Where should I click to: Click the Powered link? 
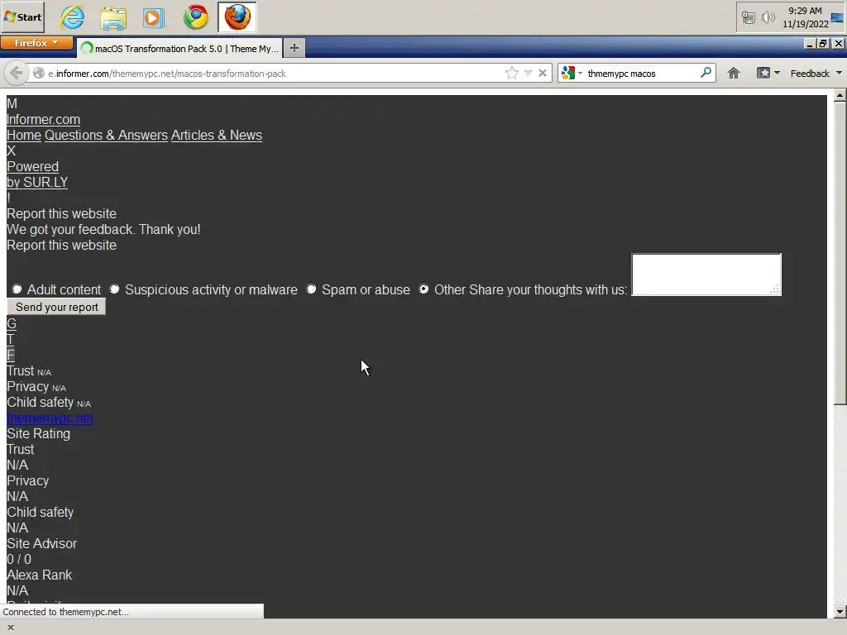(32, 166)
